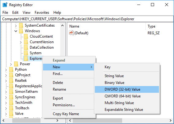174x124 pixels.
Task: Click the Registry Editor app icon in title bar
Action: click(x=5, y=5)
